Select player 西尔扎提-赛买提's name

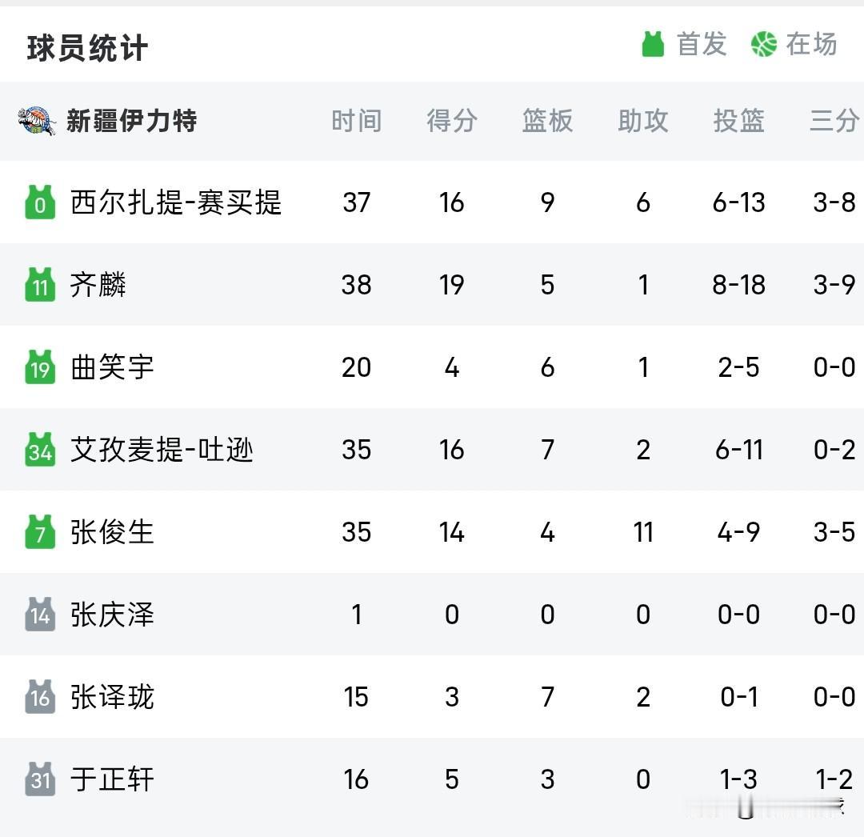tap(176, 202)
